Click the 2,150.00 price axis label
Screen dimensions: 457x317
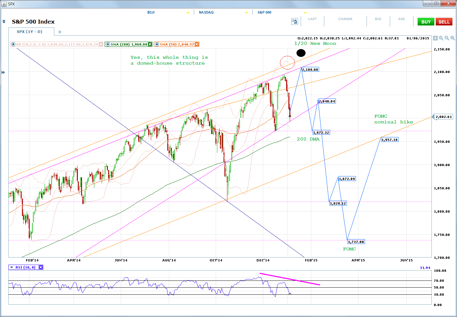click(442, 49)
